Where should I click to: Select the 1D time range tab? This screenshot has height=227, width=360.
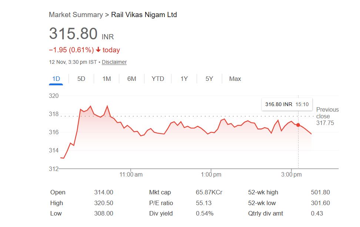(56, 79)
